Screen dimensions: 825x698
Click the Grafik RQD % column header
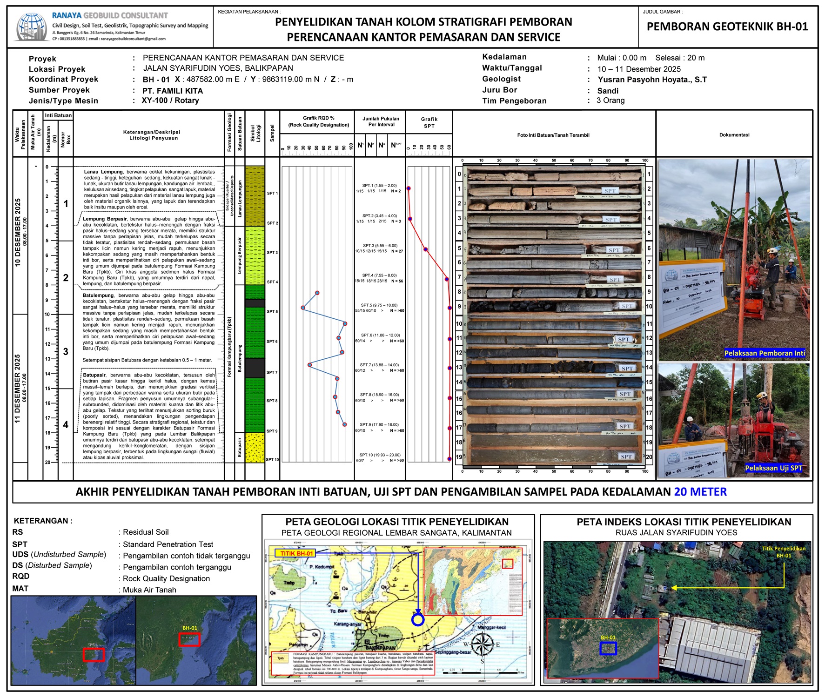pos(318,121)
